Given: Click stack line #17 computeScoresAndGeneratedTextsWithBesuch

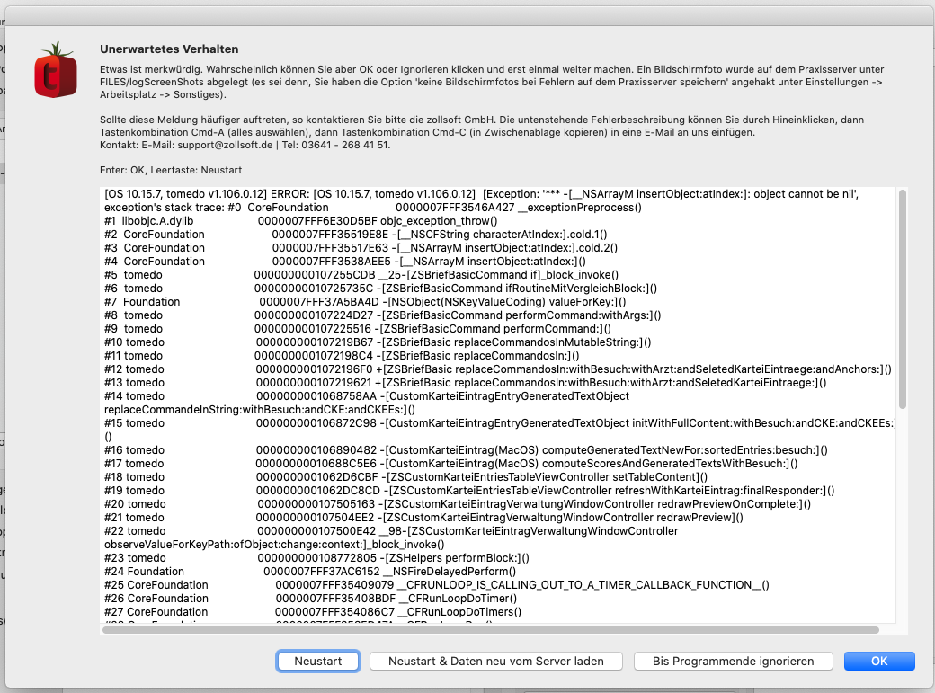Looking at the screenshot, I should point(451,464).
